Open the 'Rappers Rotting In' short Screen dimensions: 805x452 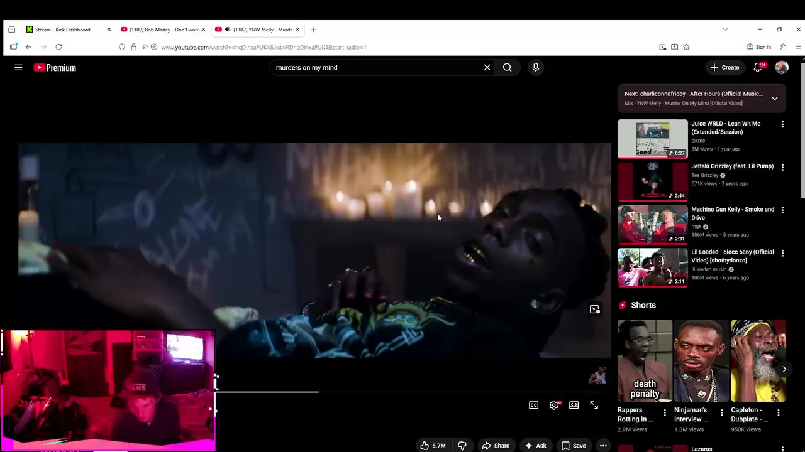coord(645,361)
